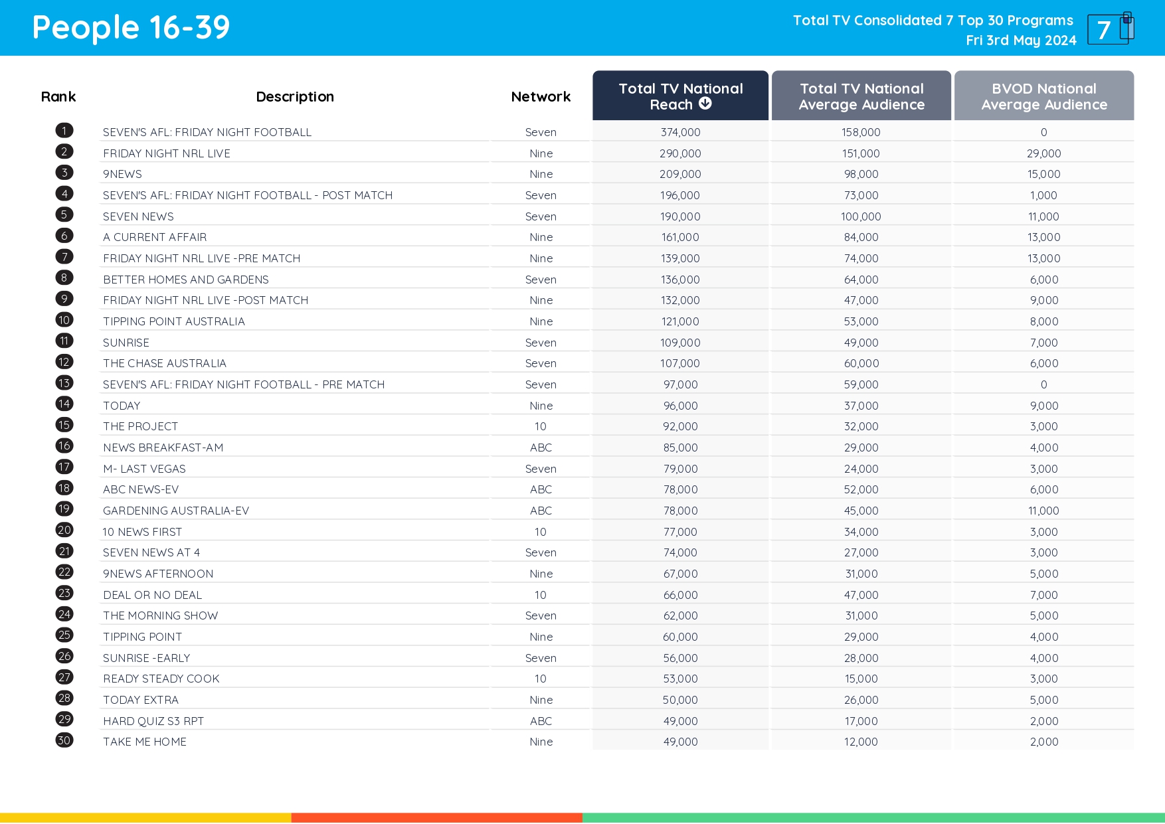
Task: Toggle sorting on Total TV National Reach column
Action: pyautogui.click(x=680, y=96)
